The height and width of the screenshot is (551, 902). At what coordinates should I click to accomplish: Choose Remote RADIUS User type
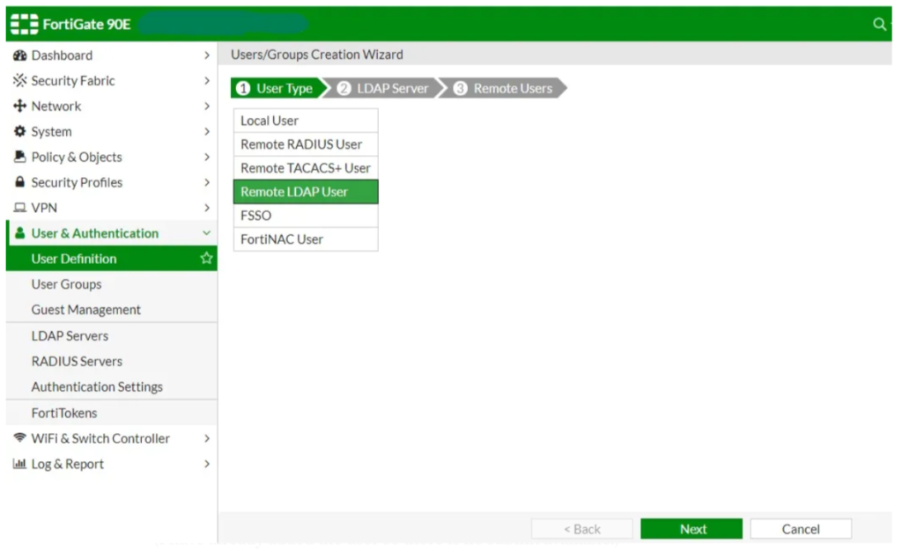306,144
